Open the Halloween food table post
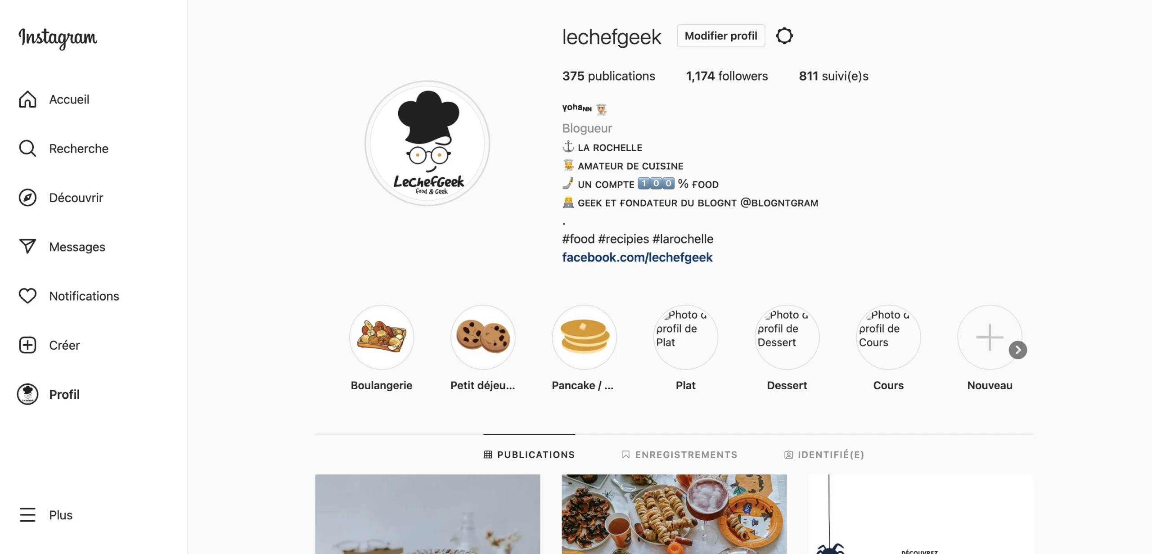Viewport: 1152px width, 554px height. [x=674, y=514]
